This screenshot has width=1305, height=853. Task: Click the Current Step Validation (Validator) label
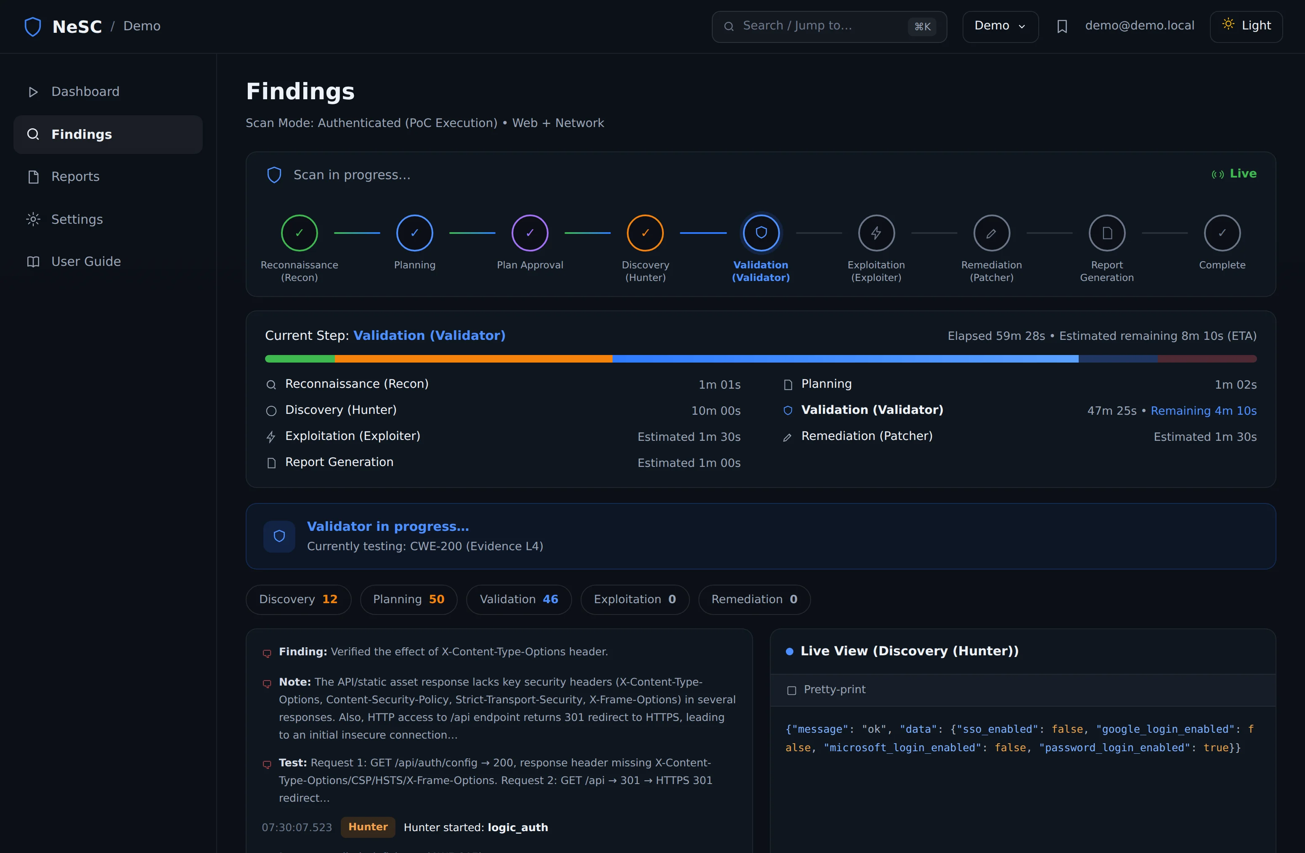(385, 336)
